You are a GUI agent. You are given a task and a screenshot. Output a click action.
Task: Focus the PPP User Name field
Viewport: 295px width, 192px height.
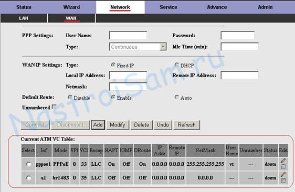(x=128, y=35)
